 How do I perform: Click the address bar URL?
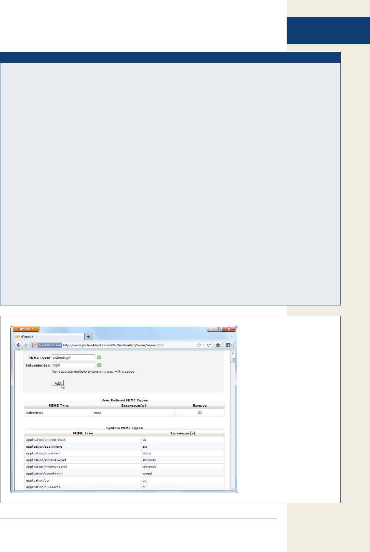pos(113,345)
